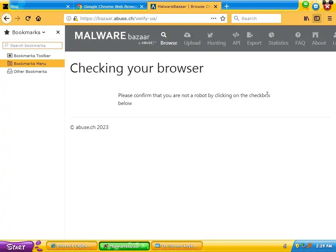Screen dimensions: 336x252
Task: Close the Google Chrome Web Browser tab
Action: [x=142, y=7]
